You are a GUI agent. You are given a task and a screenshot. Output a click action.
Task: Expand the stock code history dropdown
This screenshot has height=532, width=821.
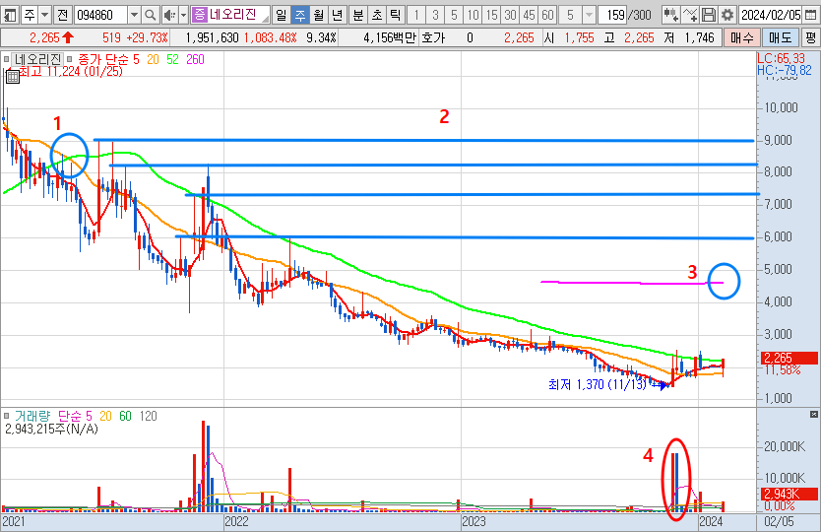coord(134,15)
